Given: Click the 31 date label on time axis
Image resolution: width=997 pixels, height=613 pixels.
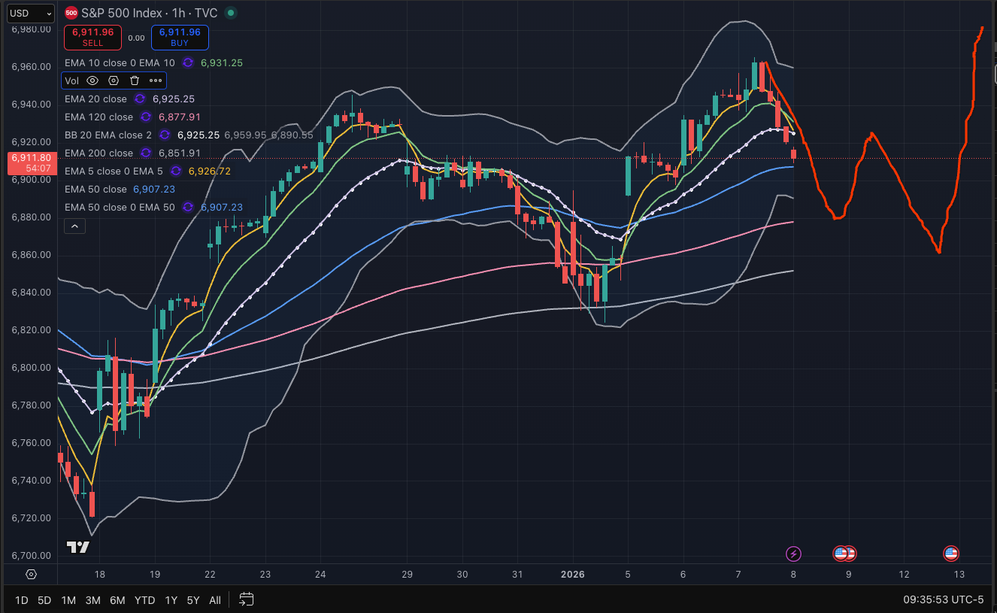Looking at the screenshot, I should pos(517,574).
